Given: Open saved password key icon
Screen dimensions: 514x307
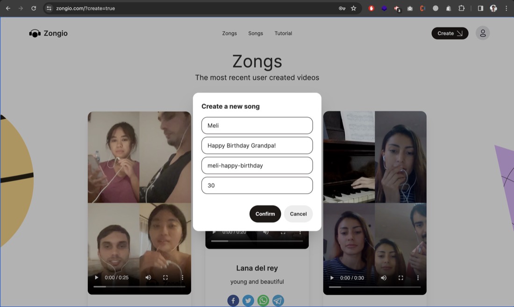Looking at the screenshot, I should click(342, 8).
